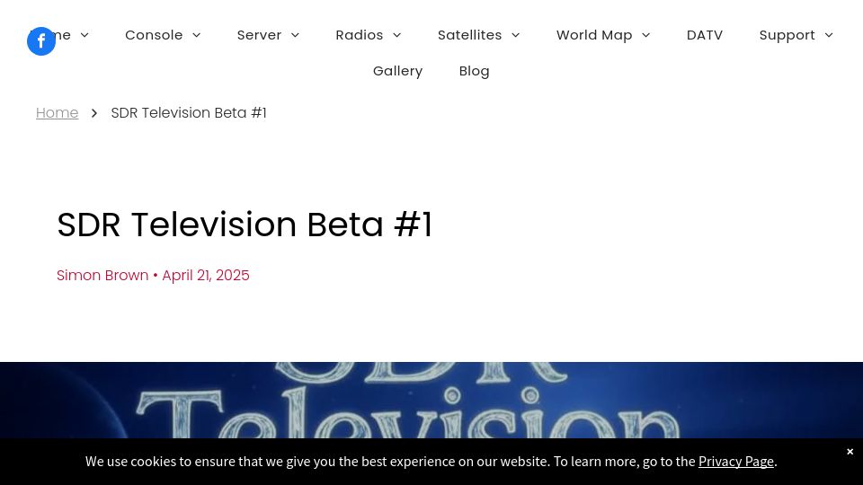The width and height of the screenshot is (863, 485).
Task: Expand the Satellites dropdown chevron
Action: [516, 35]
